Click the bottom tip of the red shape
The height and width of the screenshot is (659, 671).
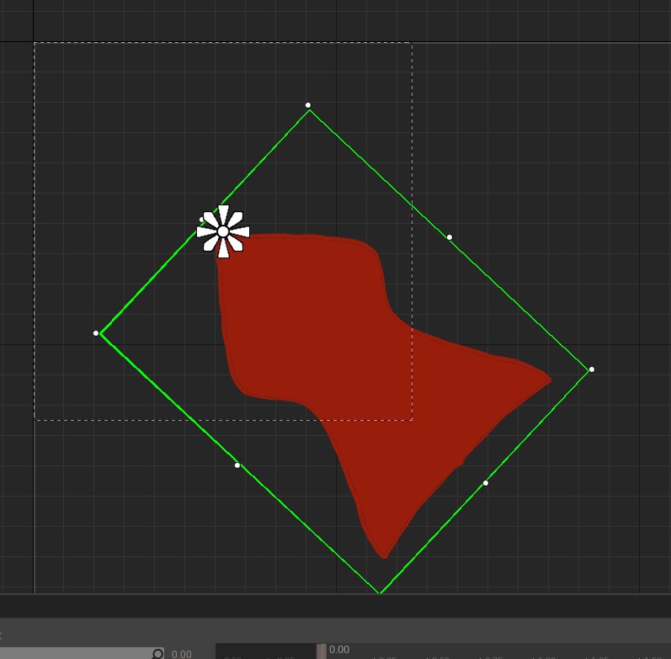[x=384, y=555]
